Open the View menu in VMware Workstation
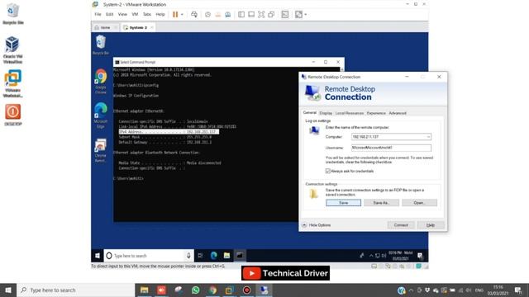Image resolution: width=529 pixels, height=297 pixels. [x=122, y=15]
